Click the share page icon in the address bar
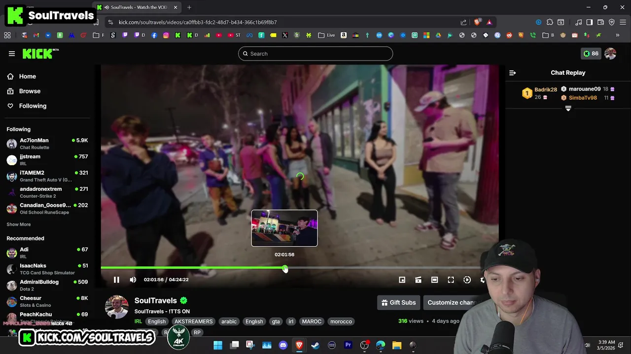The width and height of the screenshot is (631, 354). [463, 22]
